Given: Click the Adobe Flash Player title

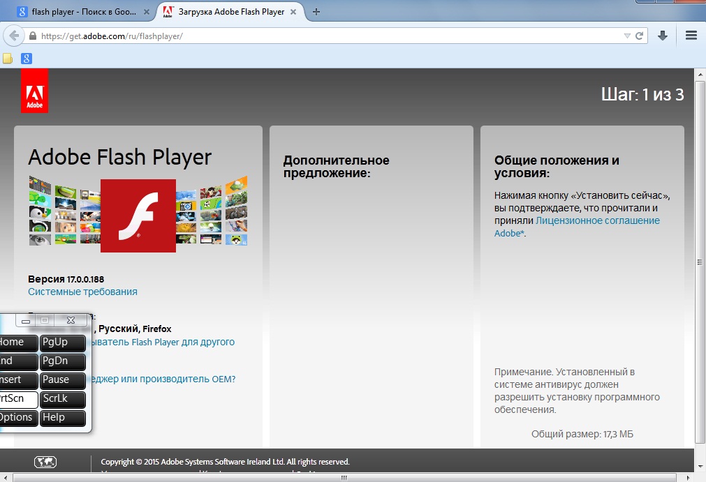Looking at the screenshot, I should [120, 158].
